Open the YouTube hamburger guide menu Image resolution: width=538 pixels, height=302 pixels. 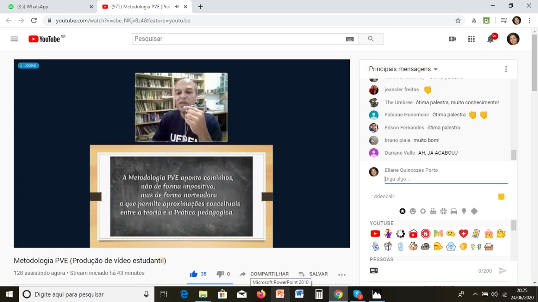coord(14,39)
